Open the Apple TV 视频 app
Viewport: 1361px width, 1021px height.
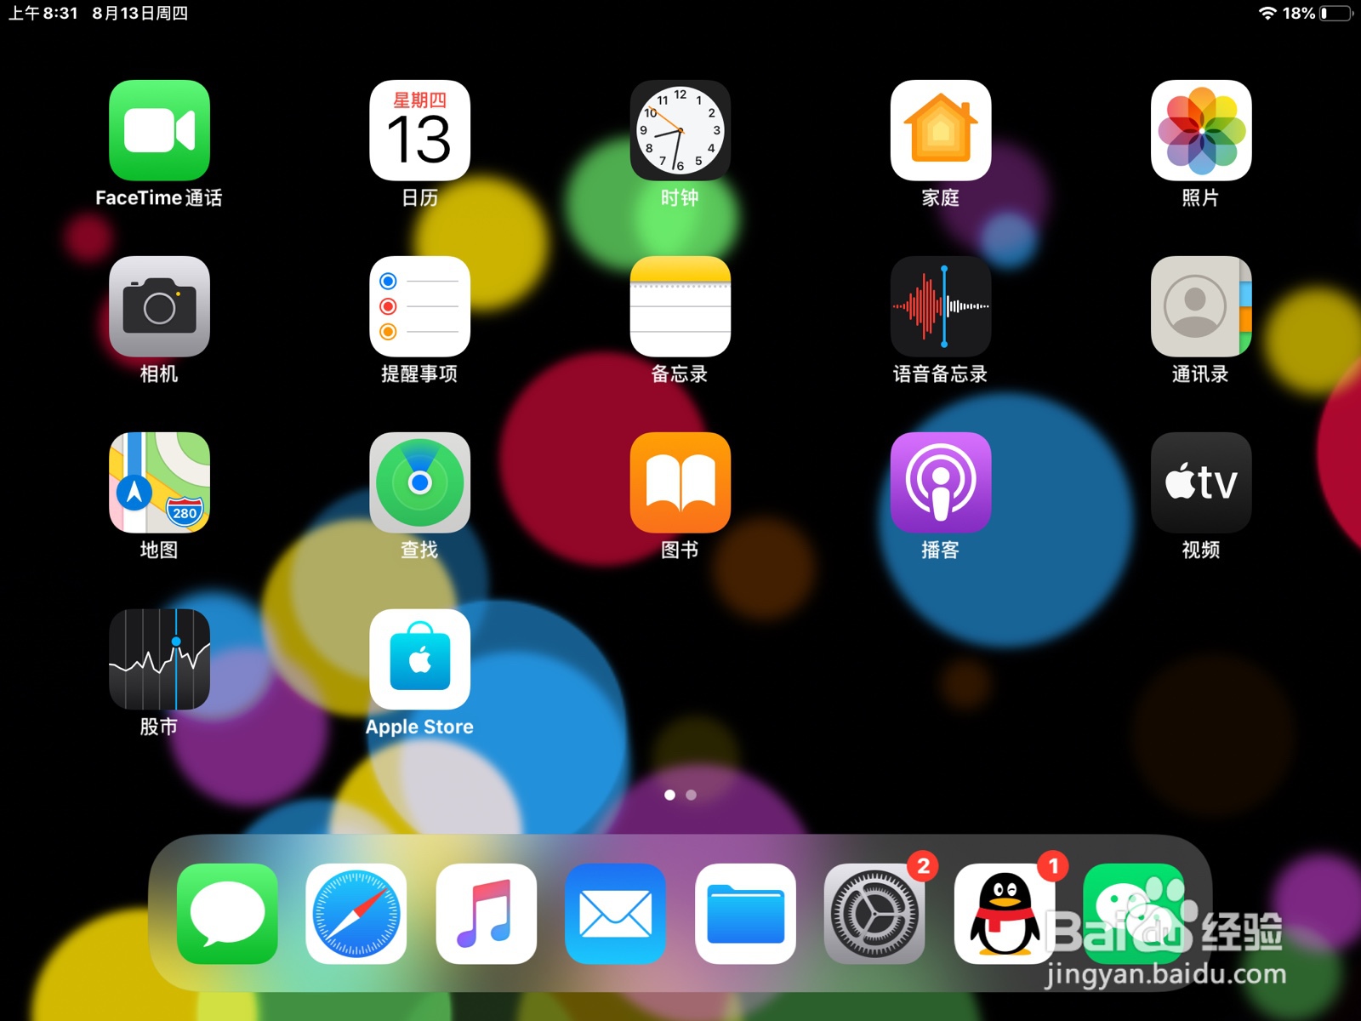coord(1200,483)
